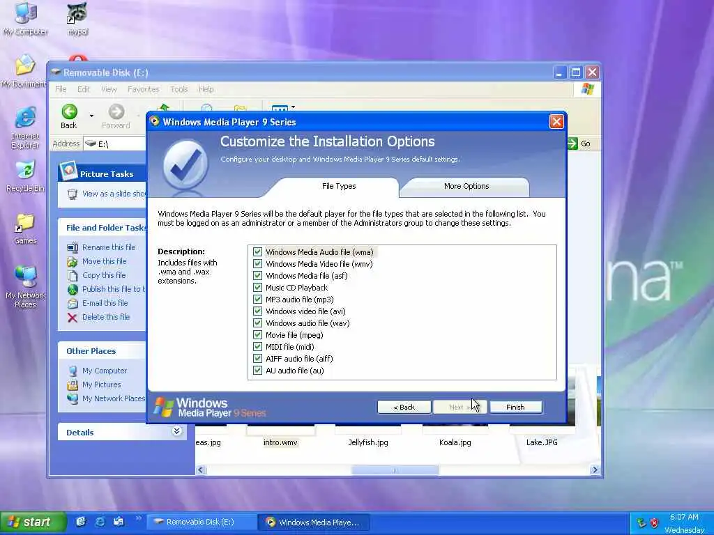
Task: Select the intro.wmv file
Action: coord(280,442)
